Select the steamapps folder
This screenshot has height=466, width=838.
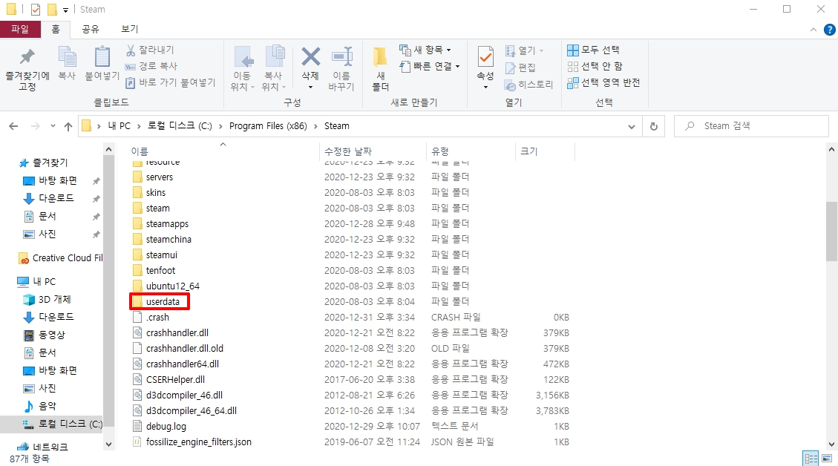tap(167, 224)
